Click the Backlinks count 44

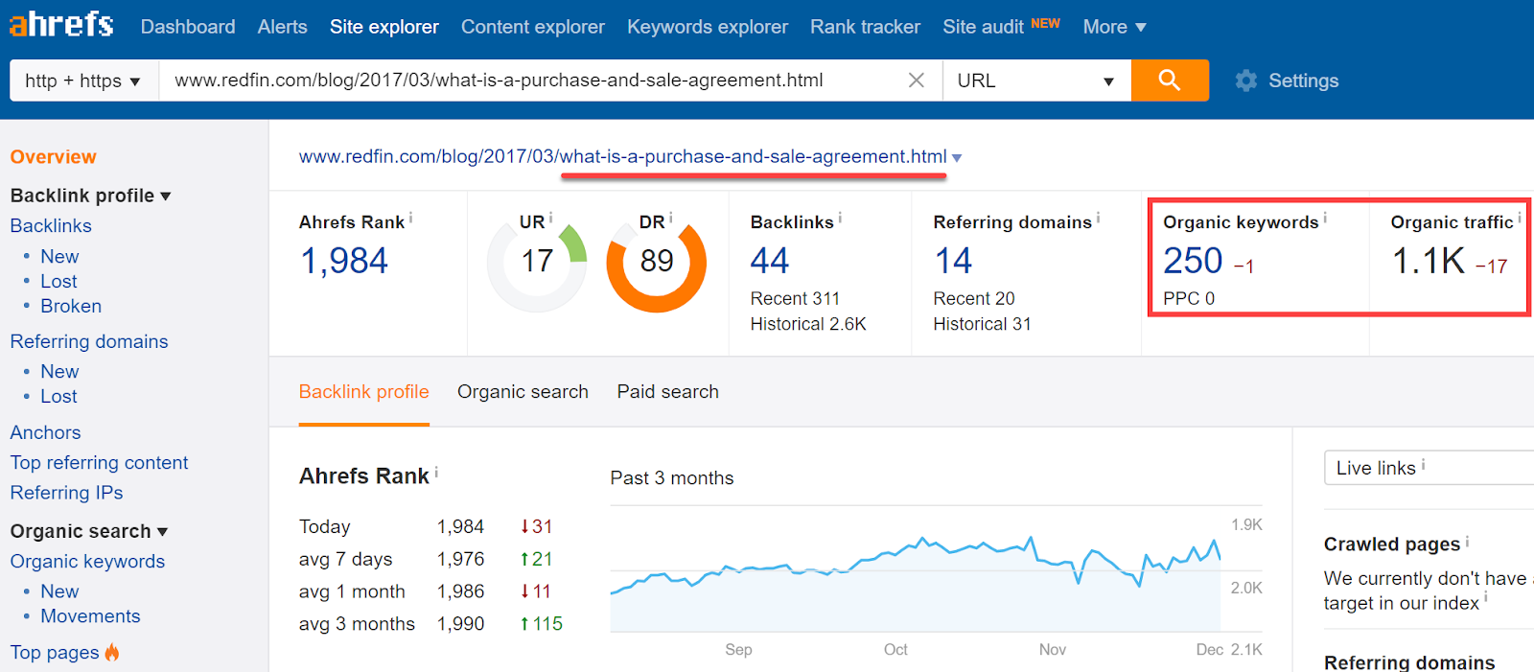pos(770,261)
